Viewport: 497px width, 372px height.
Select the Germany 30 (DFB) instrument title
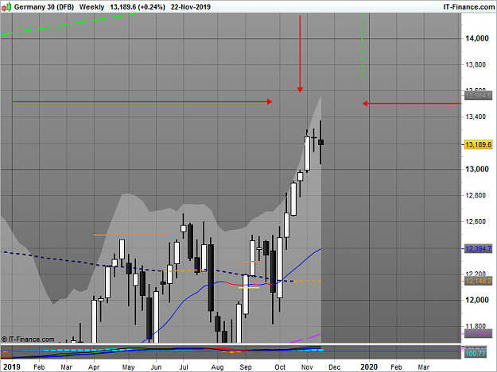pos(44,7)
